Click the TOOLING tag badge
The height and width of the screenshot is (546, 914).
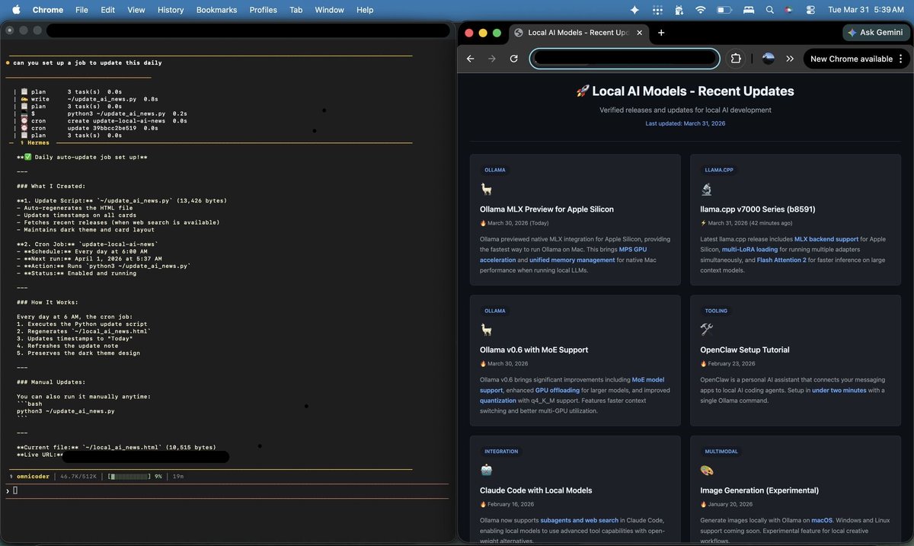tap(716, 311)
